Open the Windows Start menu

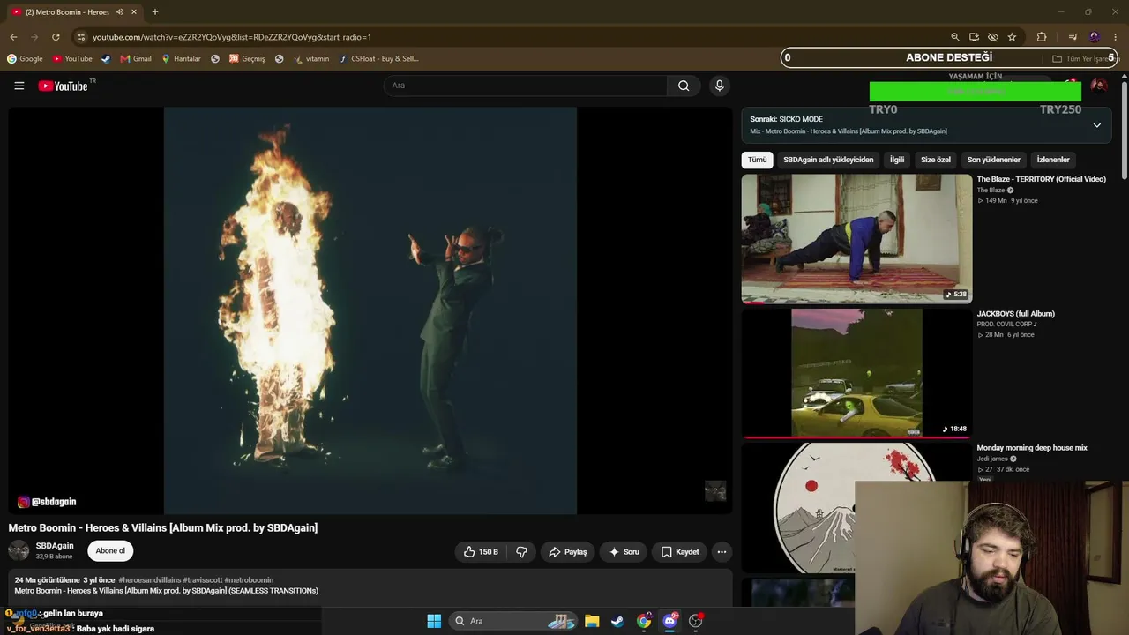coord(434,621)
